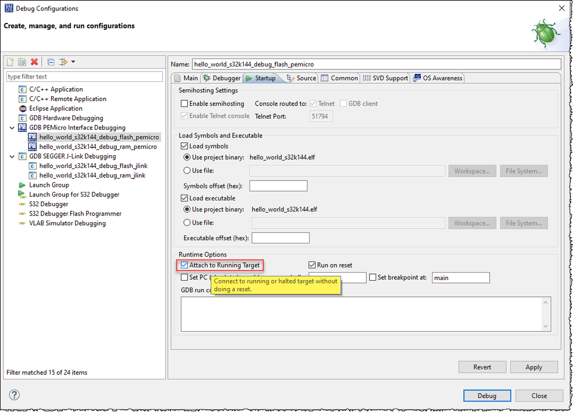The width and height of the screenshot is (573, 413).
Task: Apply the configuration changes
Action: (533, 367)
